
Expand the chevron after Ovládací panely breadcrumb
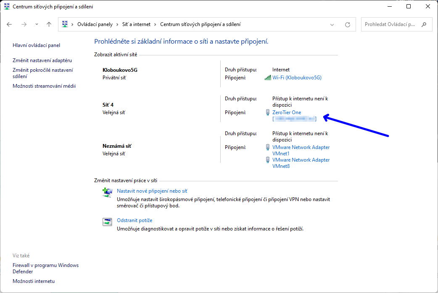tap(118, 24)
